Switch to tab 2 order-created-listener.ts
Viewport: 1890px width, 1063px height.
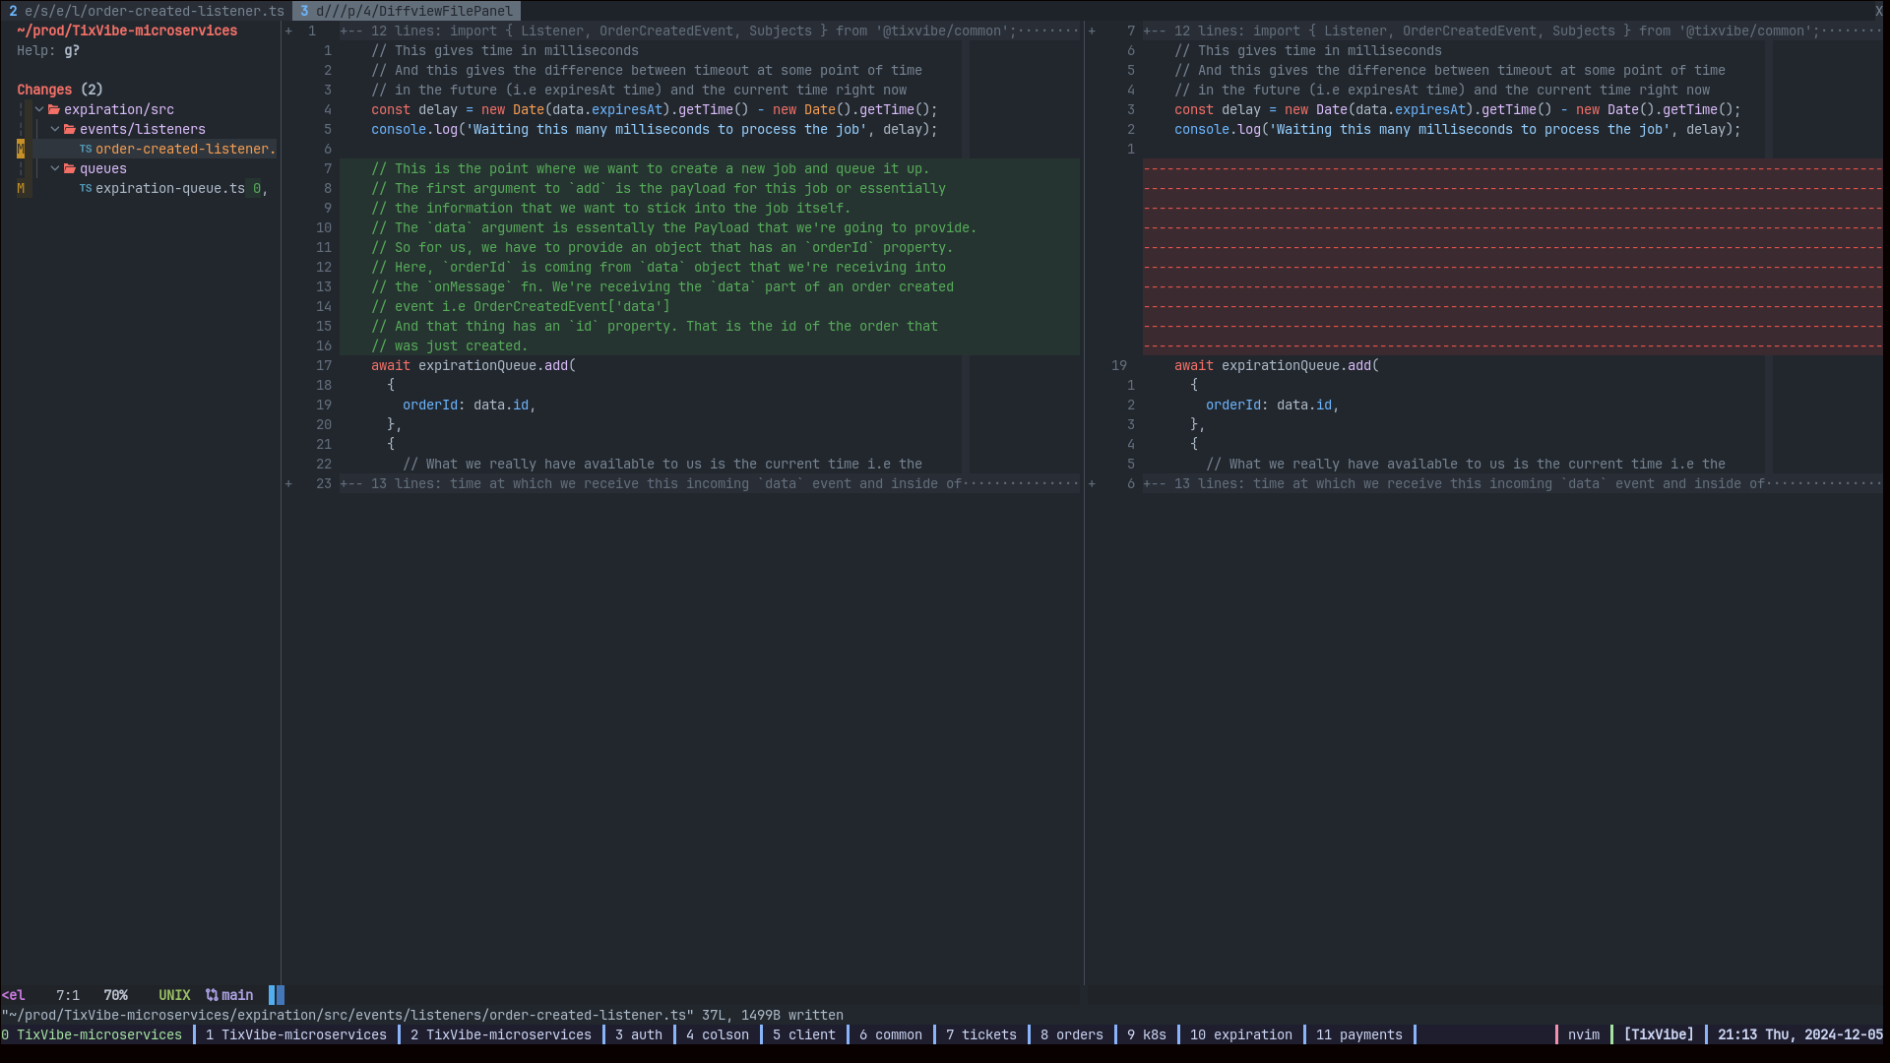[x=147, y=11]
